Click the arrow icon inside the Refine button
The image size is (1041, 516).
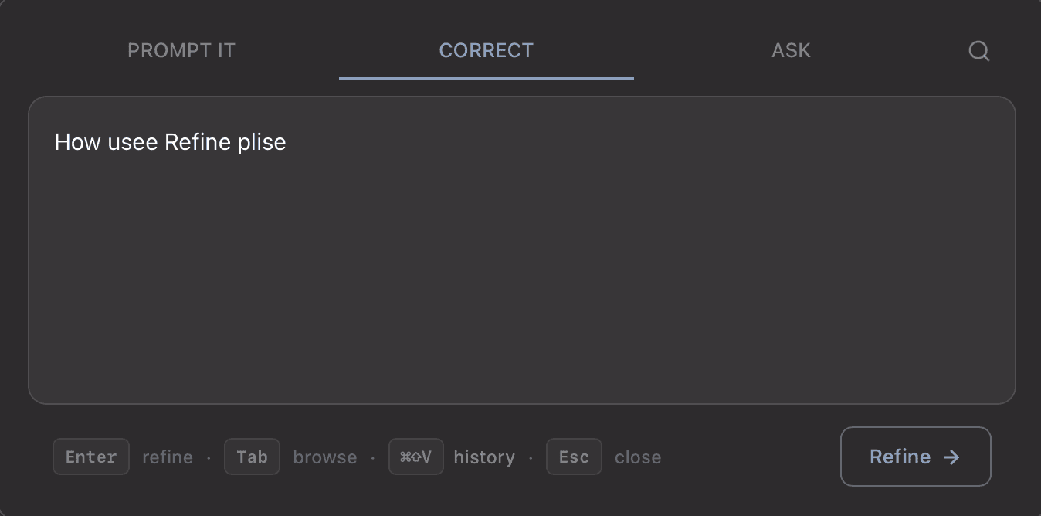[x=951, y=457]
